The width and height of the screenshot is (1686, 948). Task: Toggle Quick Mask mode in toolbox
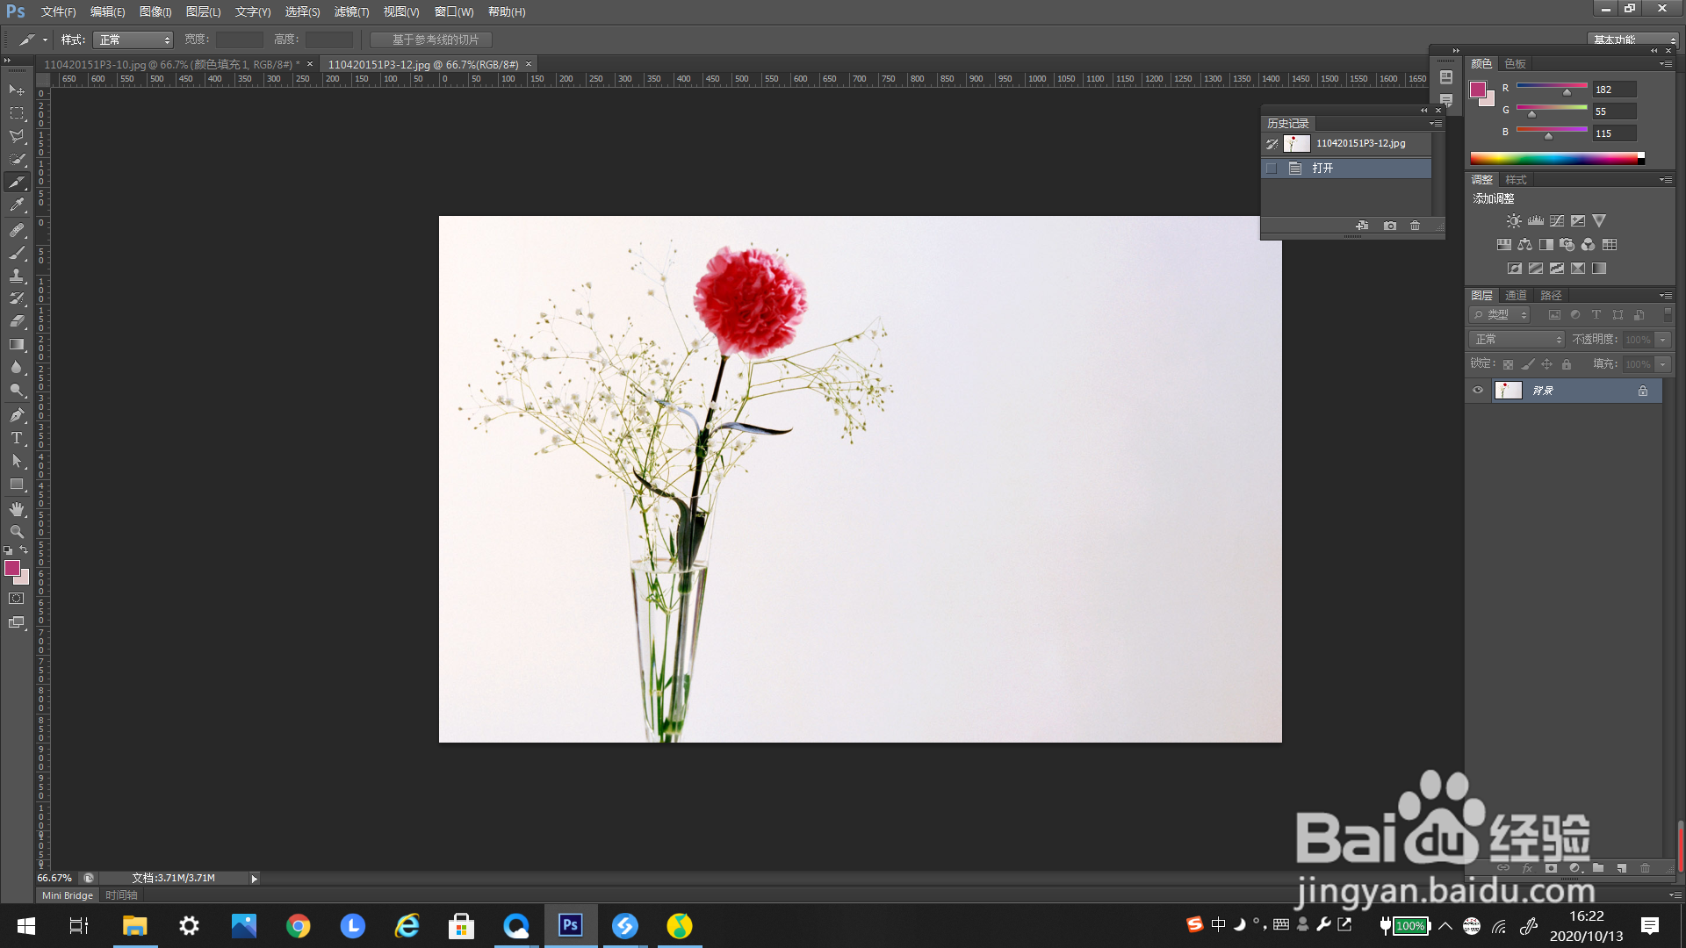17,599
